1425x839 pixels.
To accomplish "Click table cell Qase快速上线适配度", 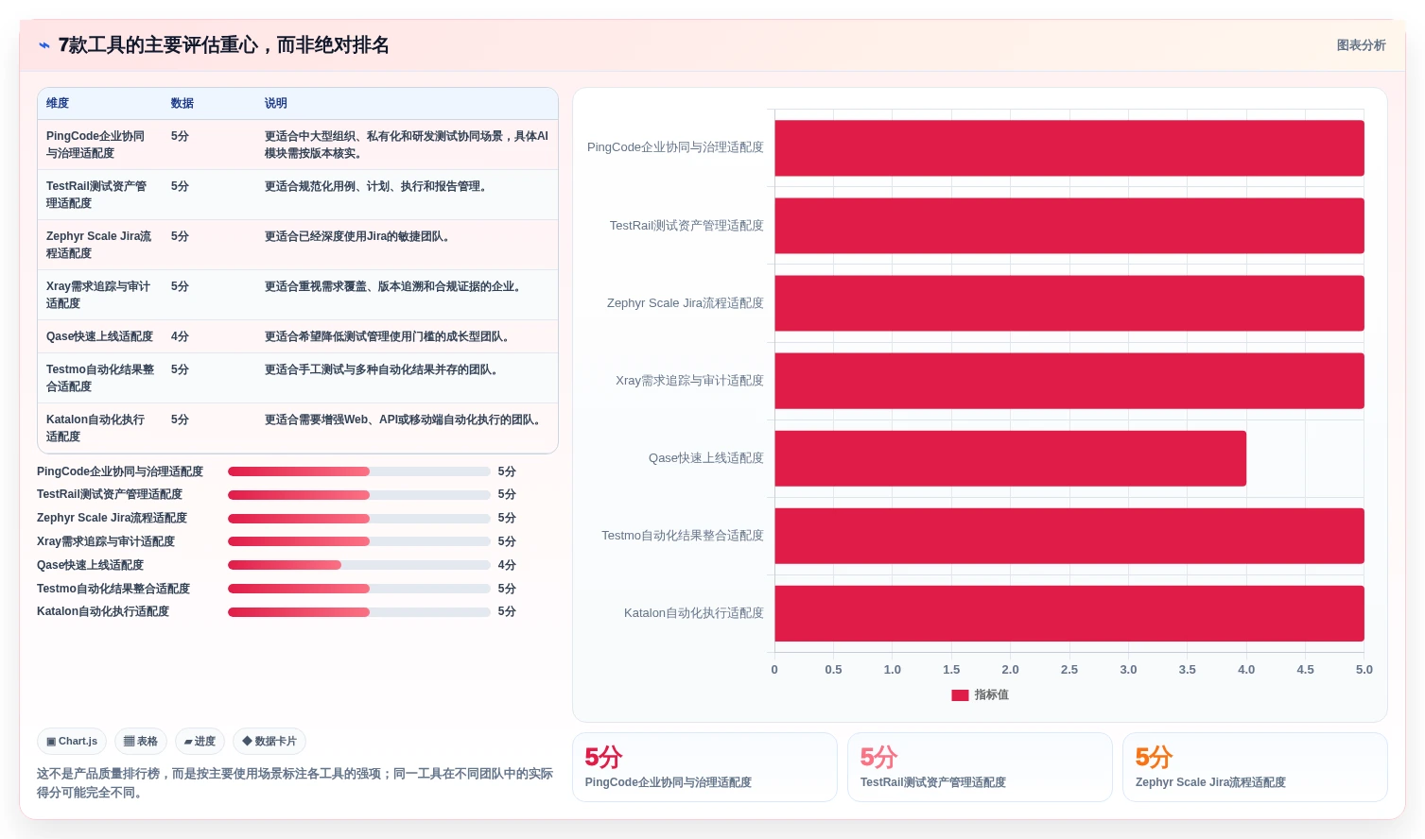I will pos(99,336).
